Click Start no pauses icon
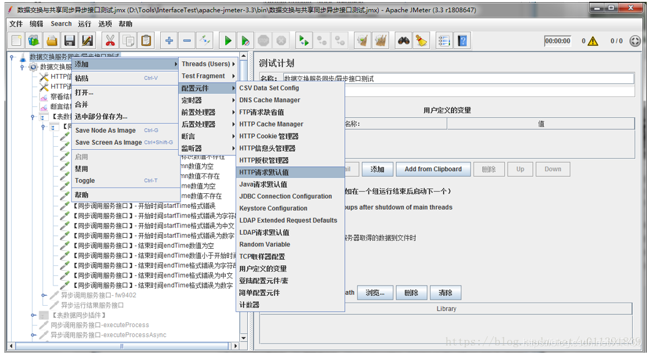The width and height of the screenshot is (648, 354). click(x=245, y=40)
